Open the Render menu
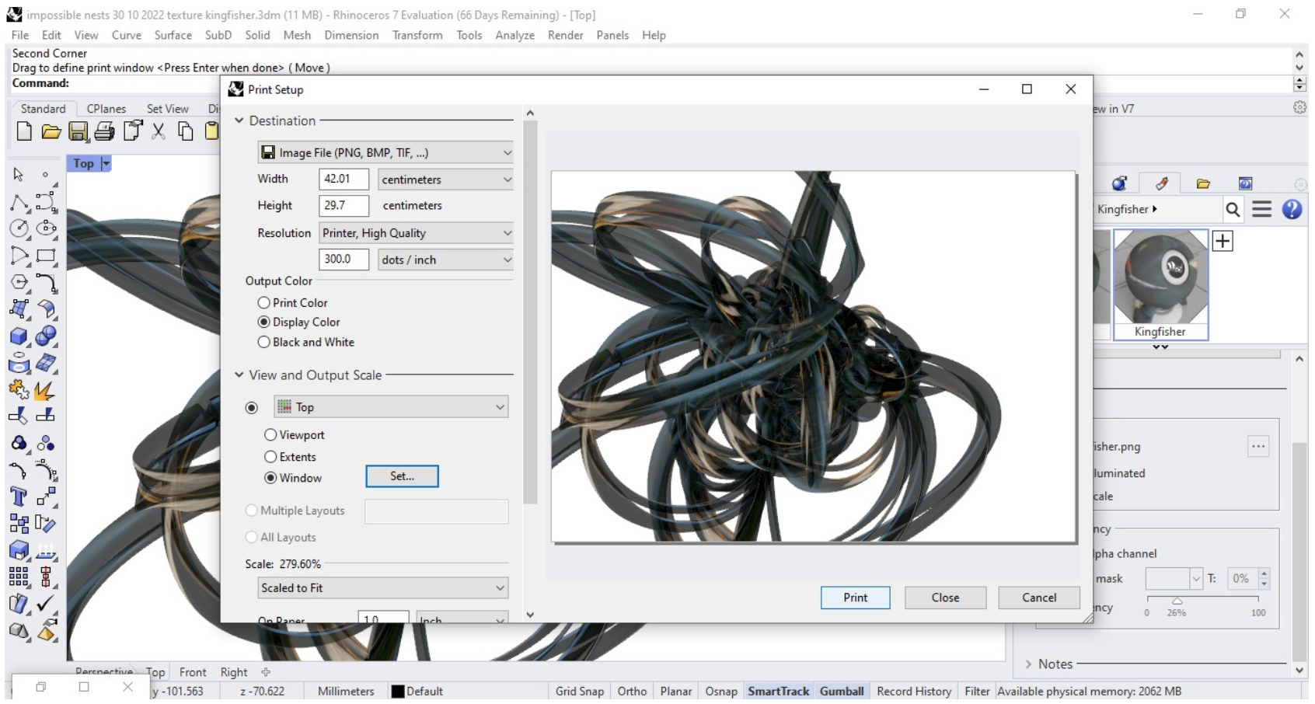The height and width of the screenshot is (704, 1315). tap(565, 35)
